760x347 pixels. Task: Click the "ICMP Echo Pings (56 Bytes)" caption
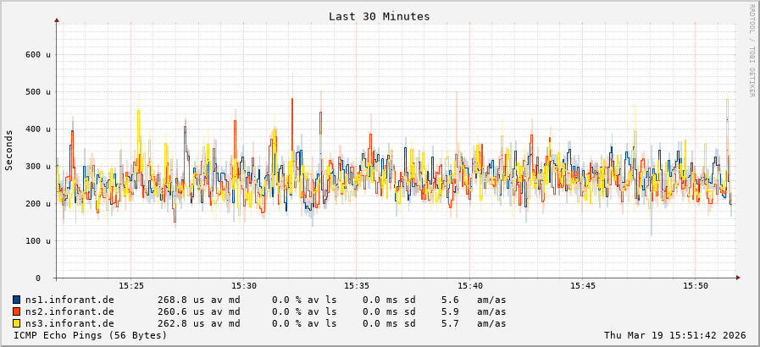pos(91,335)
